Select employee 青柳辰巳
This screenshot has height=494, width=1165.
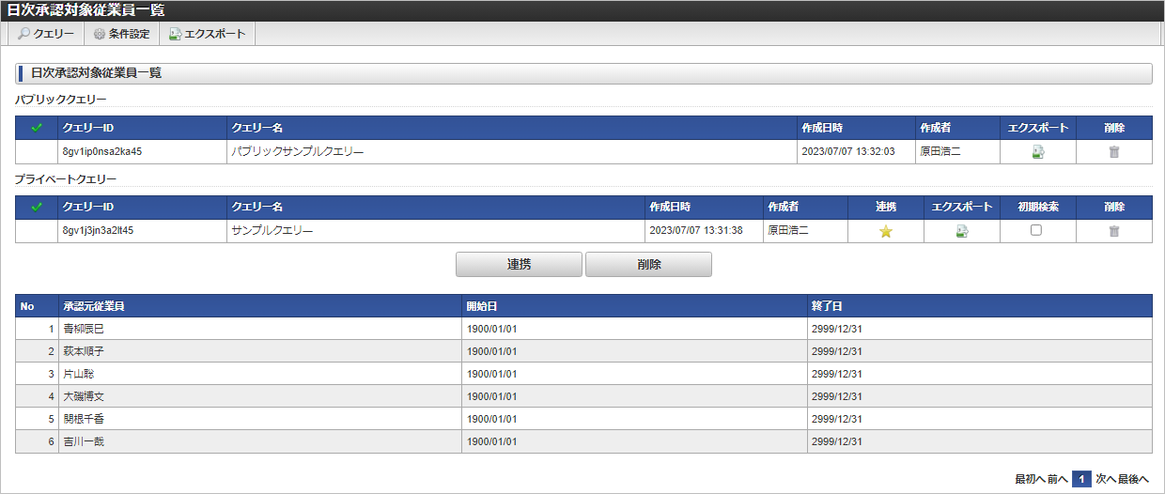coord(84,329)
